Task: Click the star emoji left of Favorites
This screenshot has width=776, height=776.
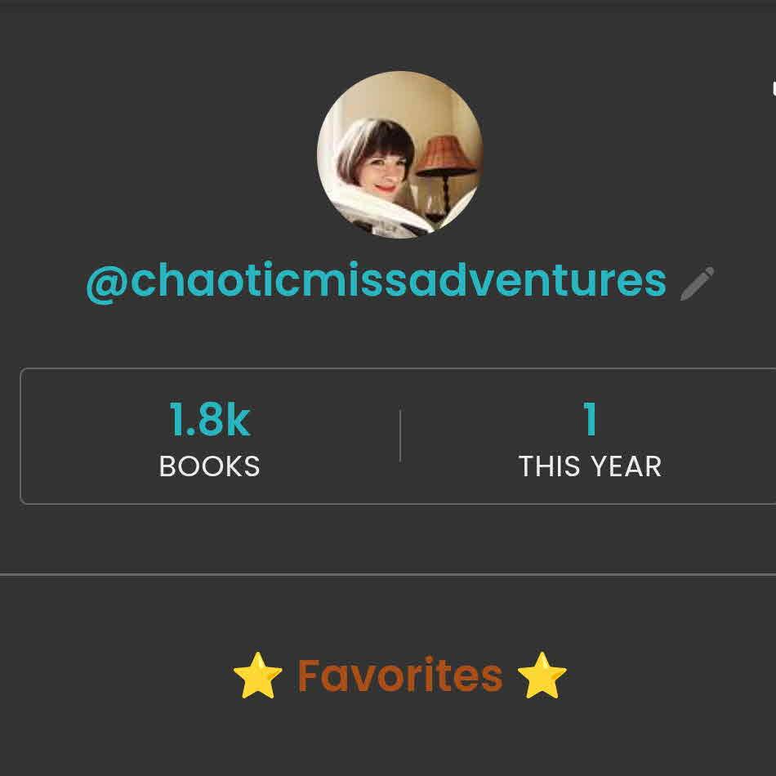Action: 257,676
